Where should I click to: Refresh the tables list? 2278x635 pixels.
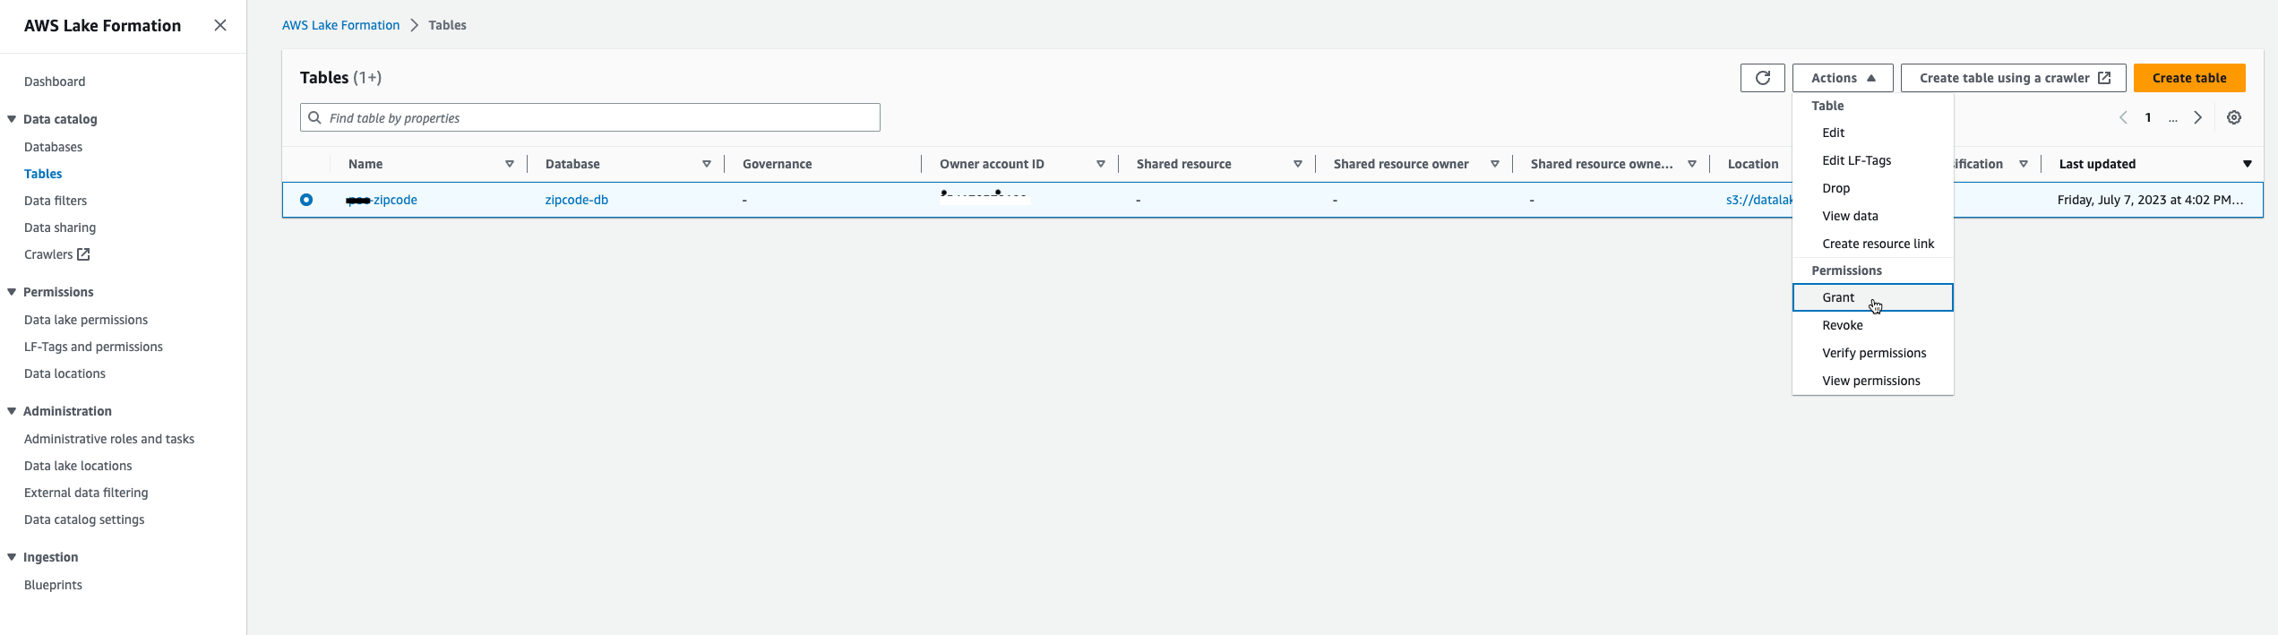[1762, 78]
